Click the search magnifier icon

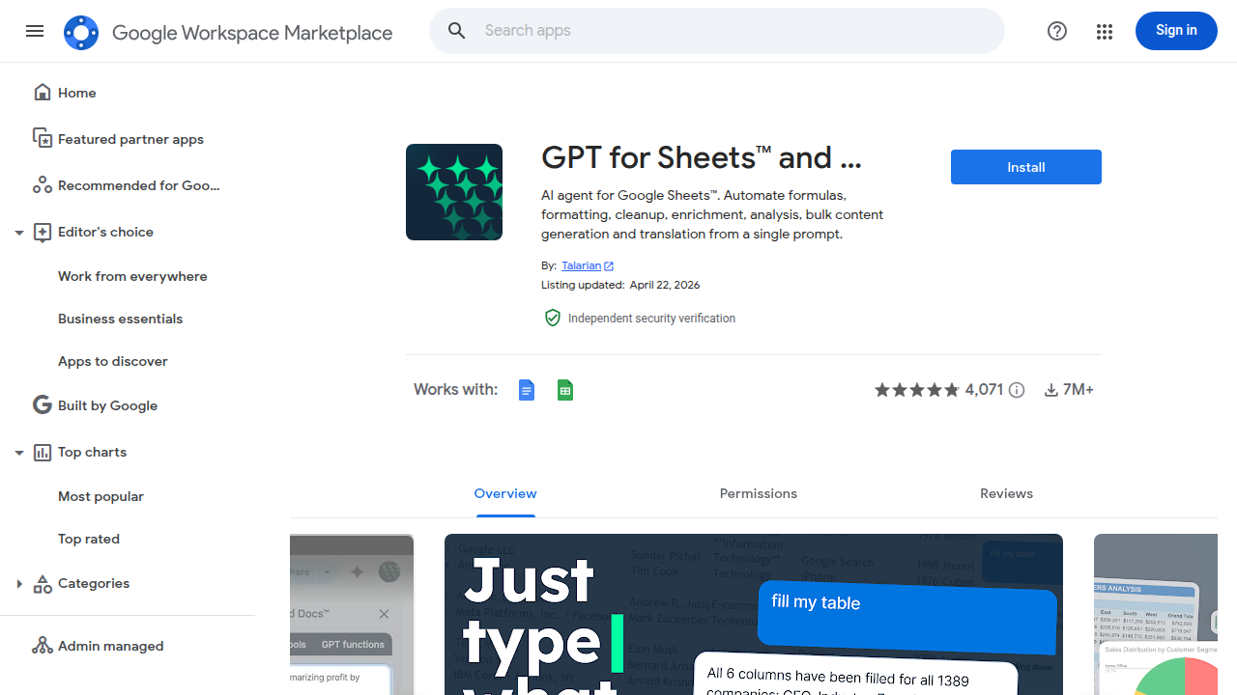pyautogui.click(x=457, y=31)
